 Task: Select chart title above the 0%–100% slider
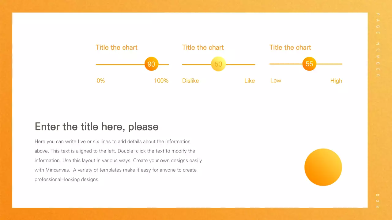coord(116,47)
